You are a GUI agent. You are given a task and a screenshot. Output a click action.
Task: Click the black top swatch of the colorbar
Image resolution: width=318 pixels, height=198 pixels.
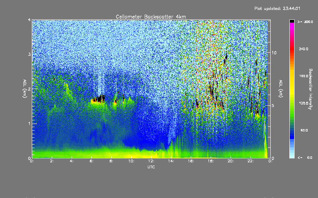(x=292, y=21)
